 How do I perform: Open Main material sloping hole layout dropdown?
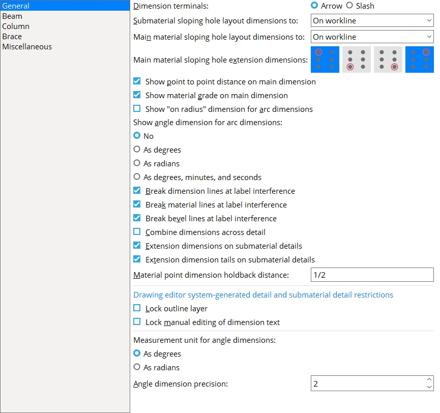coord(372,37)
